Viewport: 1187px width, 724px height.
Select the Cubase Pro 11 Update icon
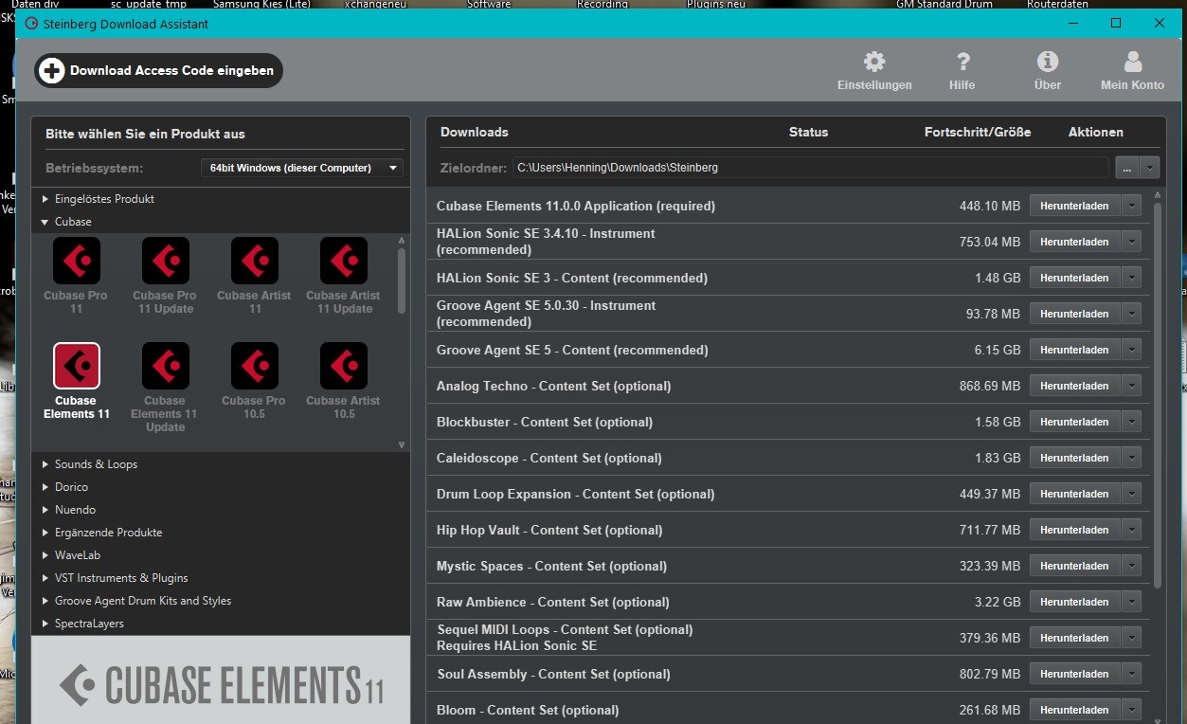pyautogui.click(x=165, y=261)
